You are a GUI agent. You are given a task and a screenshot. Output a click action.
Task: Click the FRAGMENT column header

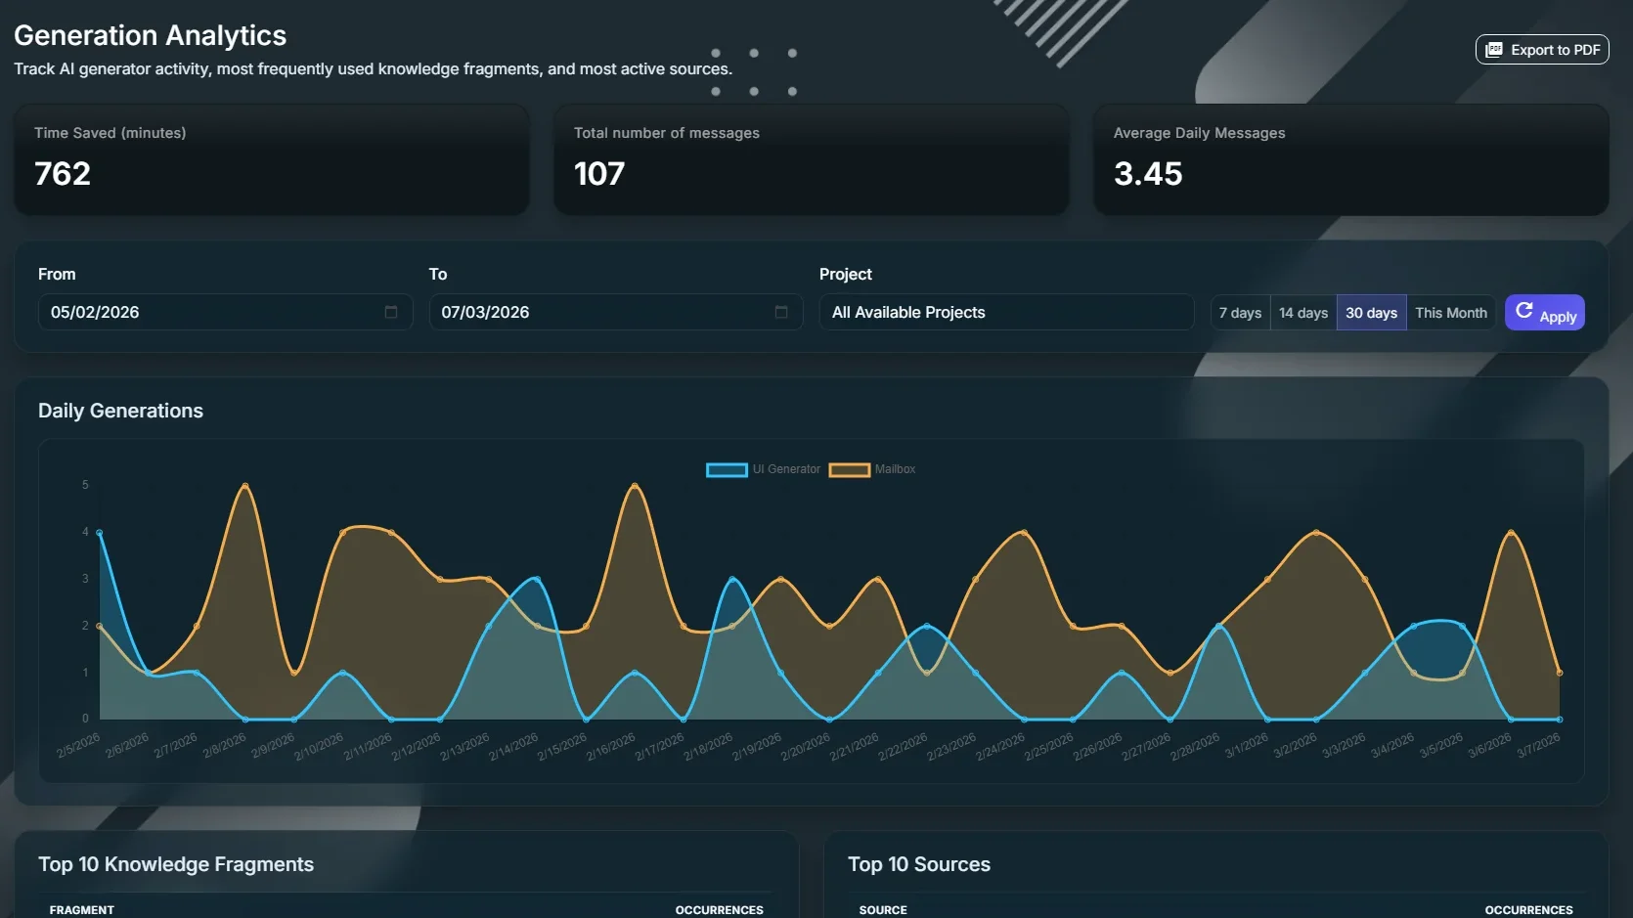click(82, 910)
